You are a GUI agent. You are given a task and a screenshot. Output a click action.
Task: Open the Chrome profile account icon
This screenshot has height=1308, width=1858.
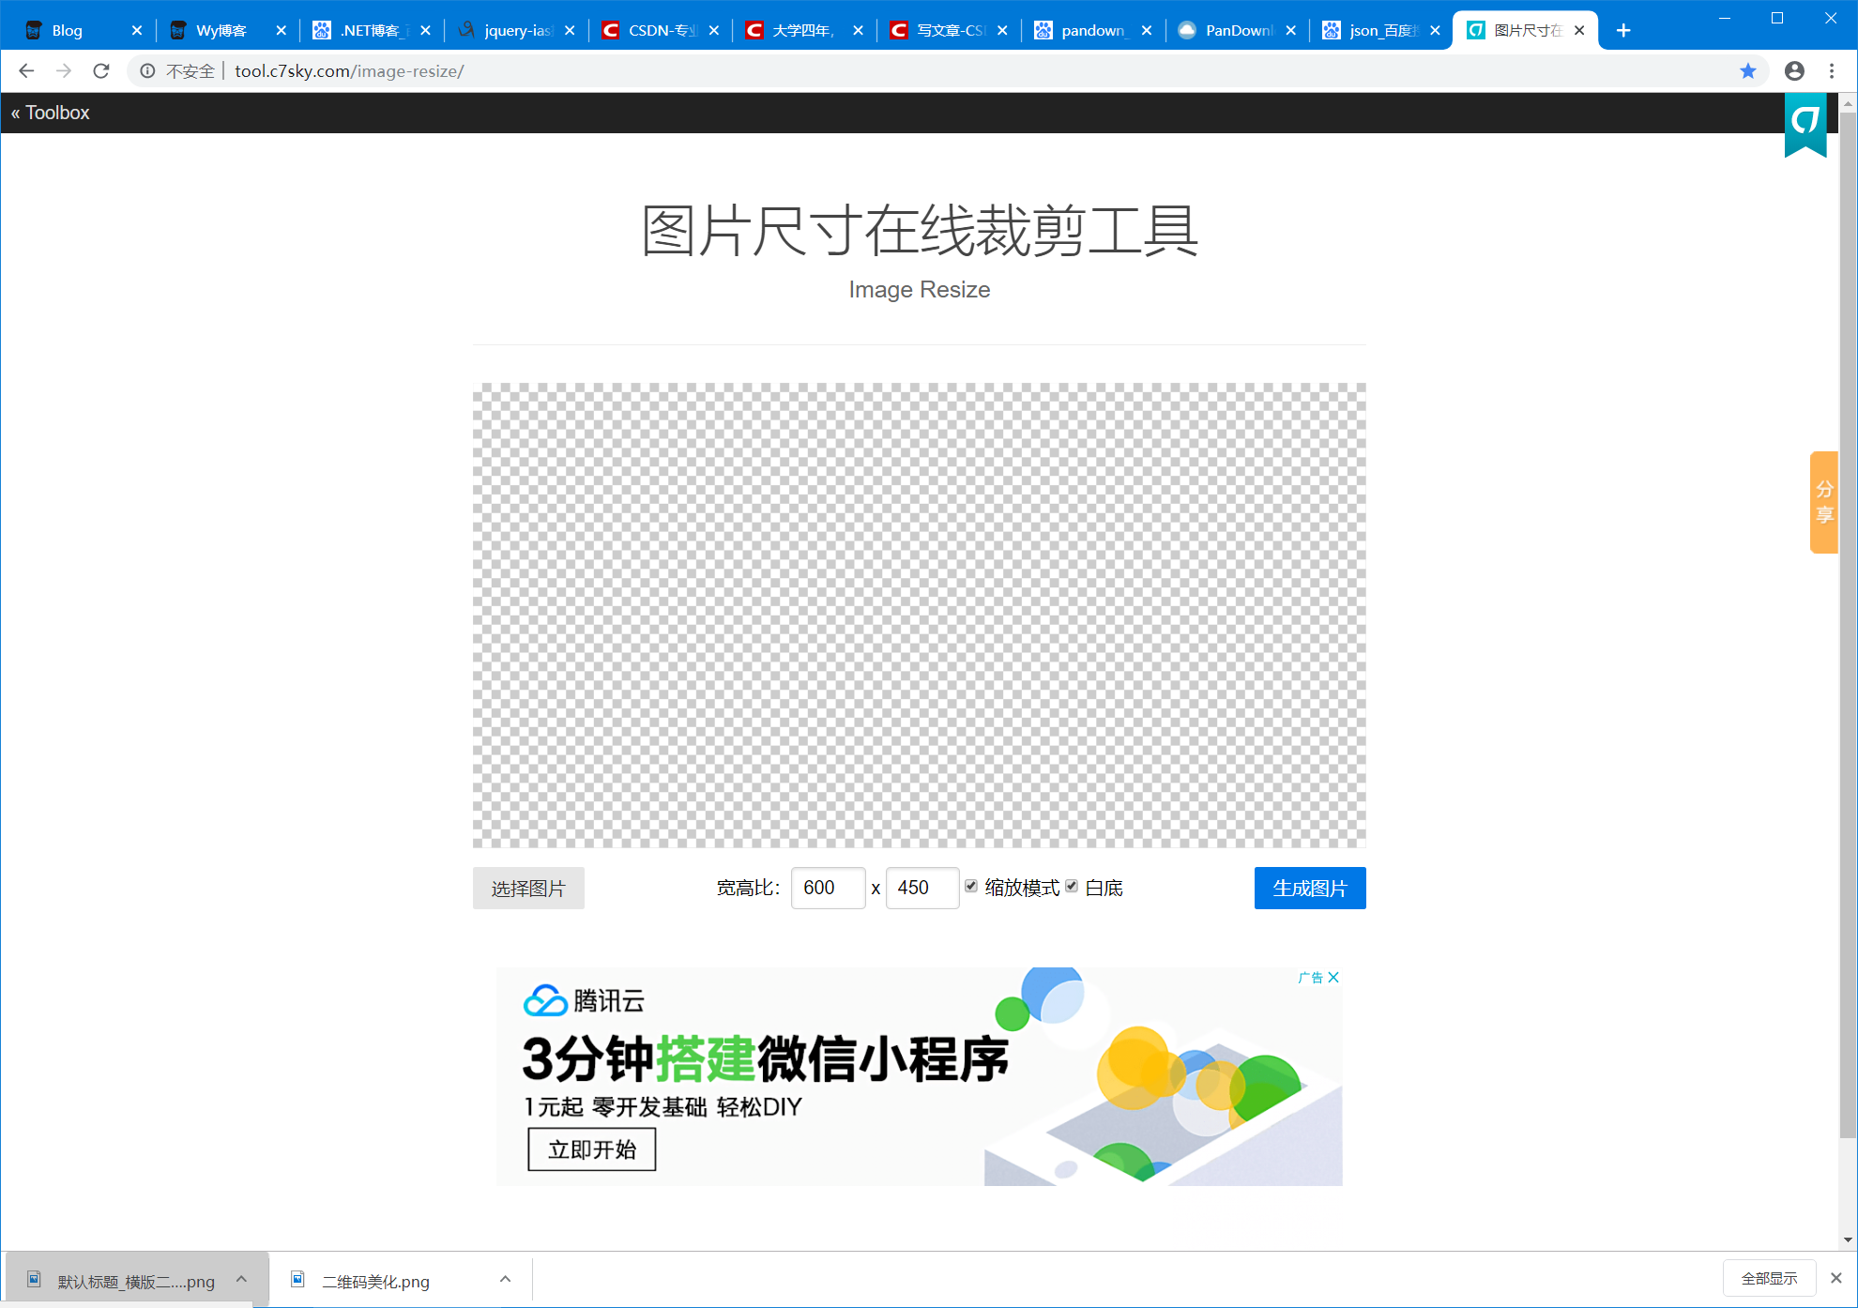tap(1794, 71)
